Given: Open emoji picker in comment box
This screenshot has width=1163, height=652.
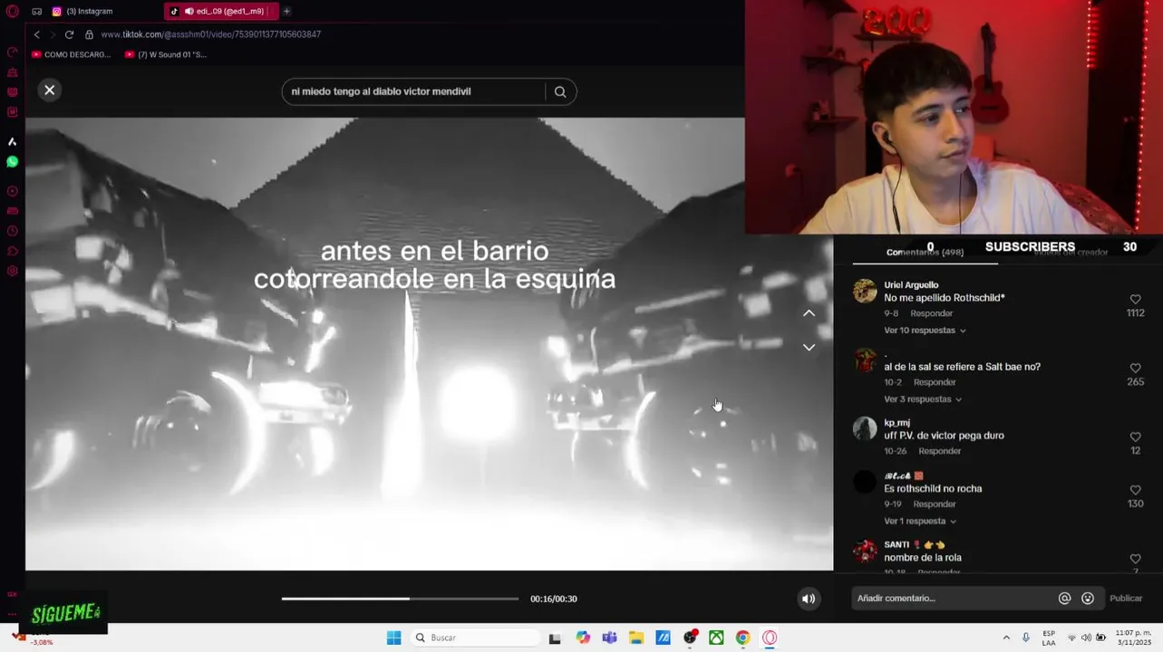Looking at the screenshot, I should click(x=1088, y=599).
